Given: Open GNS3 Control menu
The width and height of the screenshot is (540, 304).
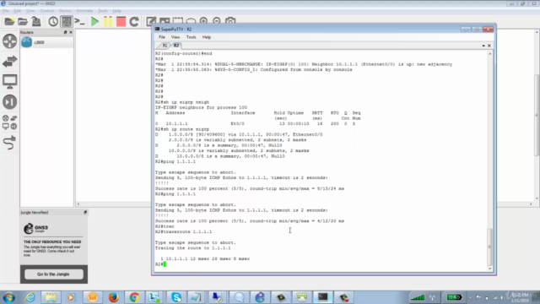Looking at the screenshot, I should tap(47, 11).
